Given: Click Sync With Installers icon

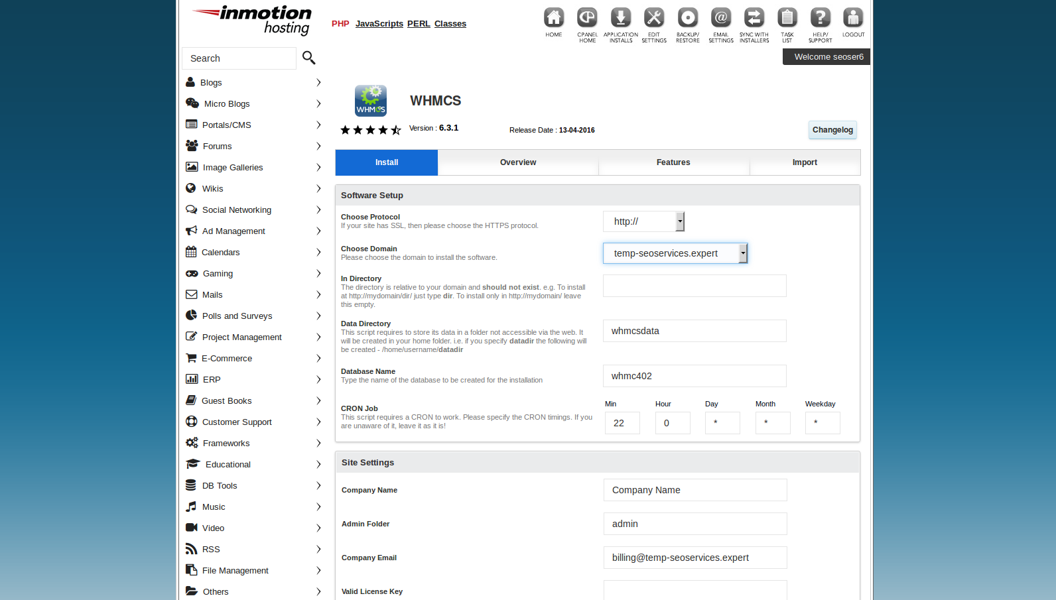Looking at the screenshot, I should click(754, 18).
